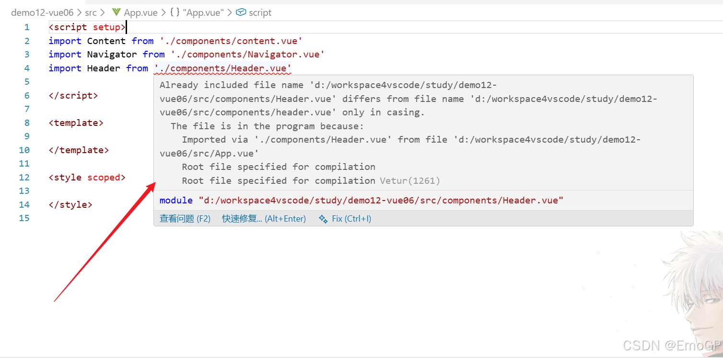Select the "App.vue" braces breadcrumb symbol

[197, 12]
